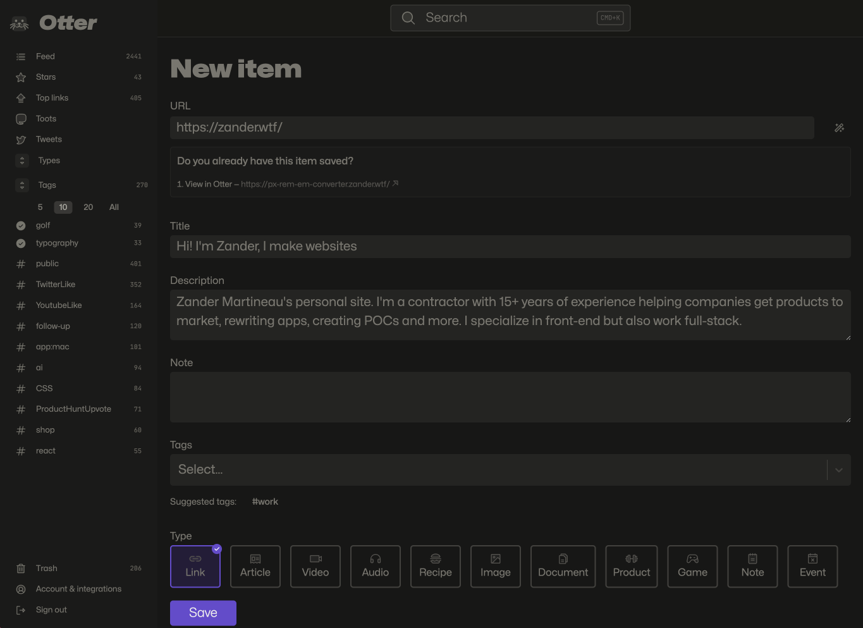Toggle typography tag check circle
Viewport: 863px width, 628px height.
[21, 243]
